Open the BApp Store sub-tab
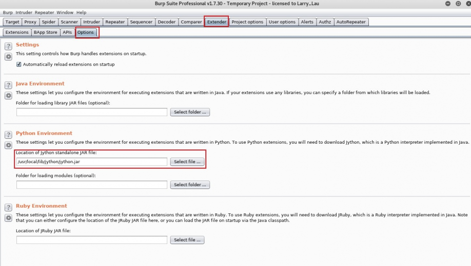The image size is (471, 266). coord(45,32)
